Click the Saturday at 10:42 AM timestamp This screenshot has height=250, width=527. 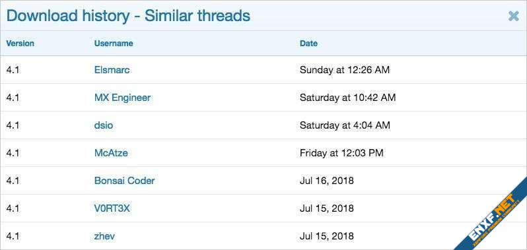coord(347,98)
